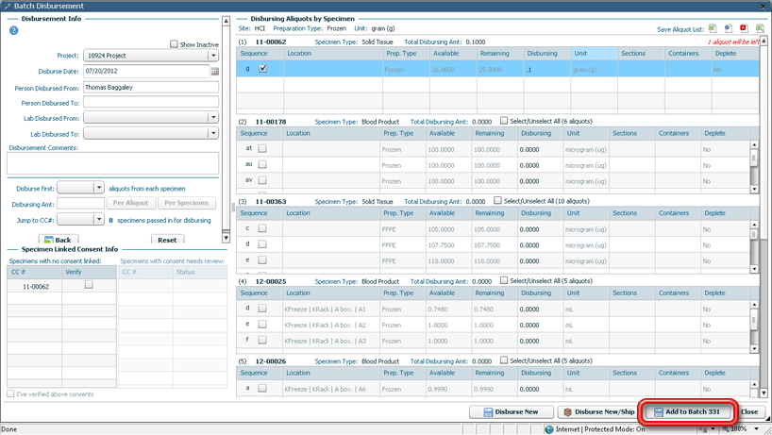Tick Select/Unselect All for specimen 12-00025
Viewport: 772px width, 435px height.
(504, 280)
